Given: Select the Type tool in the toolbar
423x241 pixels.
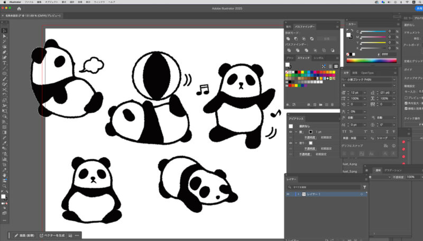Looking at the screenshot, I should [4, 63].
